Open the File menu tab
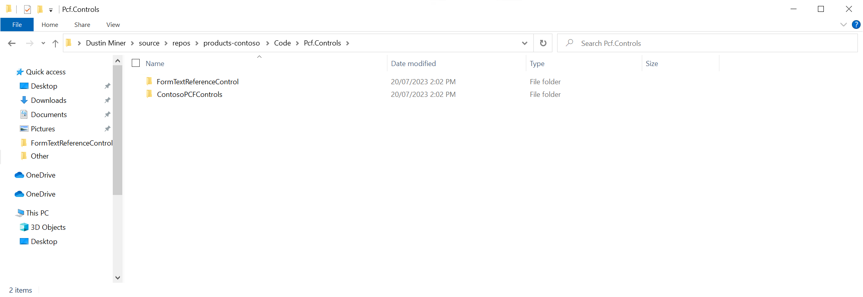Viewport: 863px width, 297px height. (17, 25)
